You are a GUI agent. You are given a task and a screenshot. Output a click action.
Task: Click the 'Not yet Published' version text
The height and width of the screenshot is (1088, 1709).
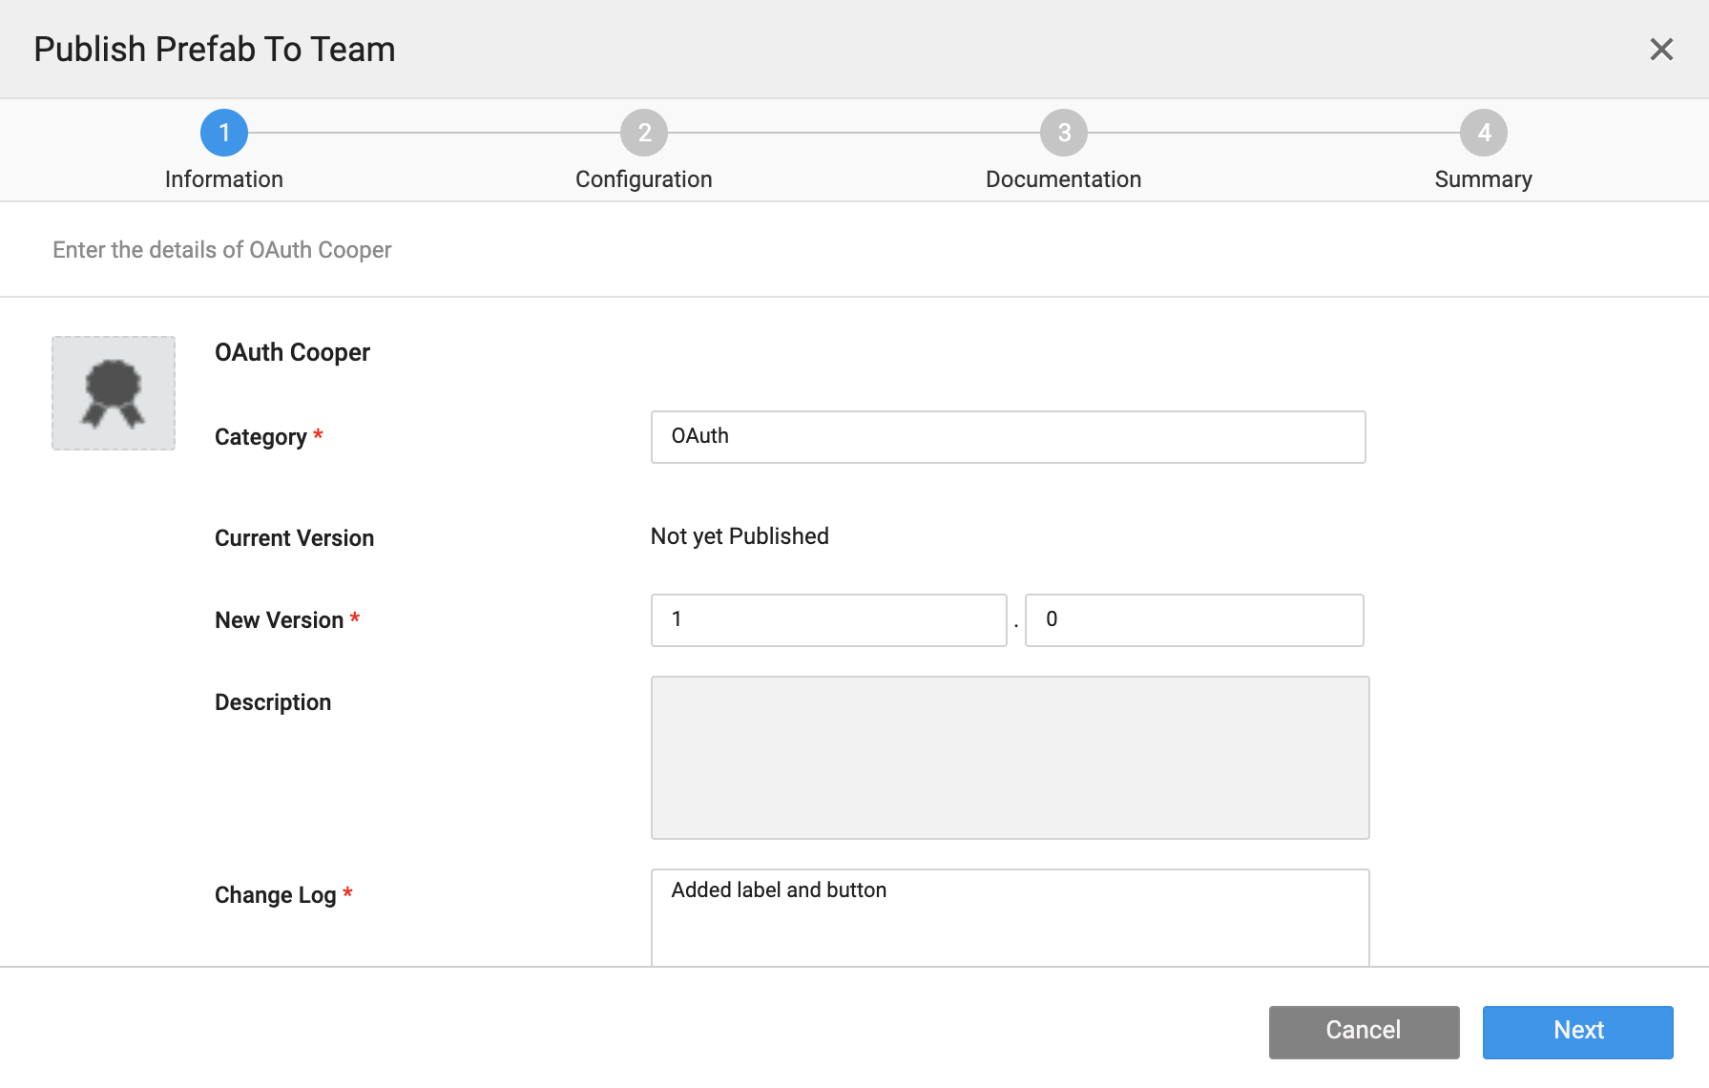[740, 536]
